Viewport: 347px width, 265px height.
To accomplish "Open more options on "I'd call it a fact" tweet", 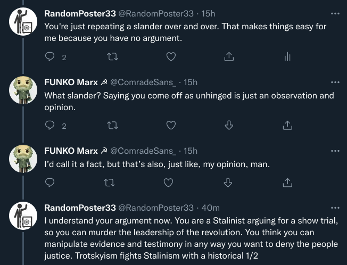I will [335, 151].
